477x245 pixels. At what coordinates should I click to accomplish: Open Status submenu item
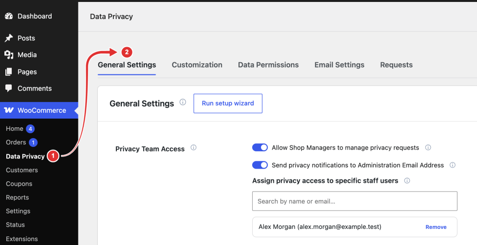pyautogui.click(x=15, y=225)
